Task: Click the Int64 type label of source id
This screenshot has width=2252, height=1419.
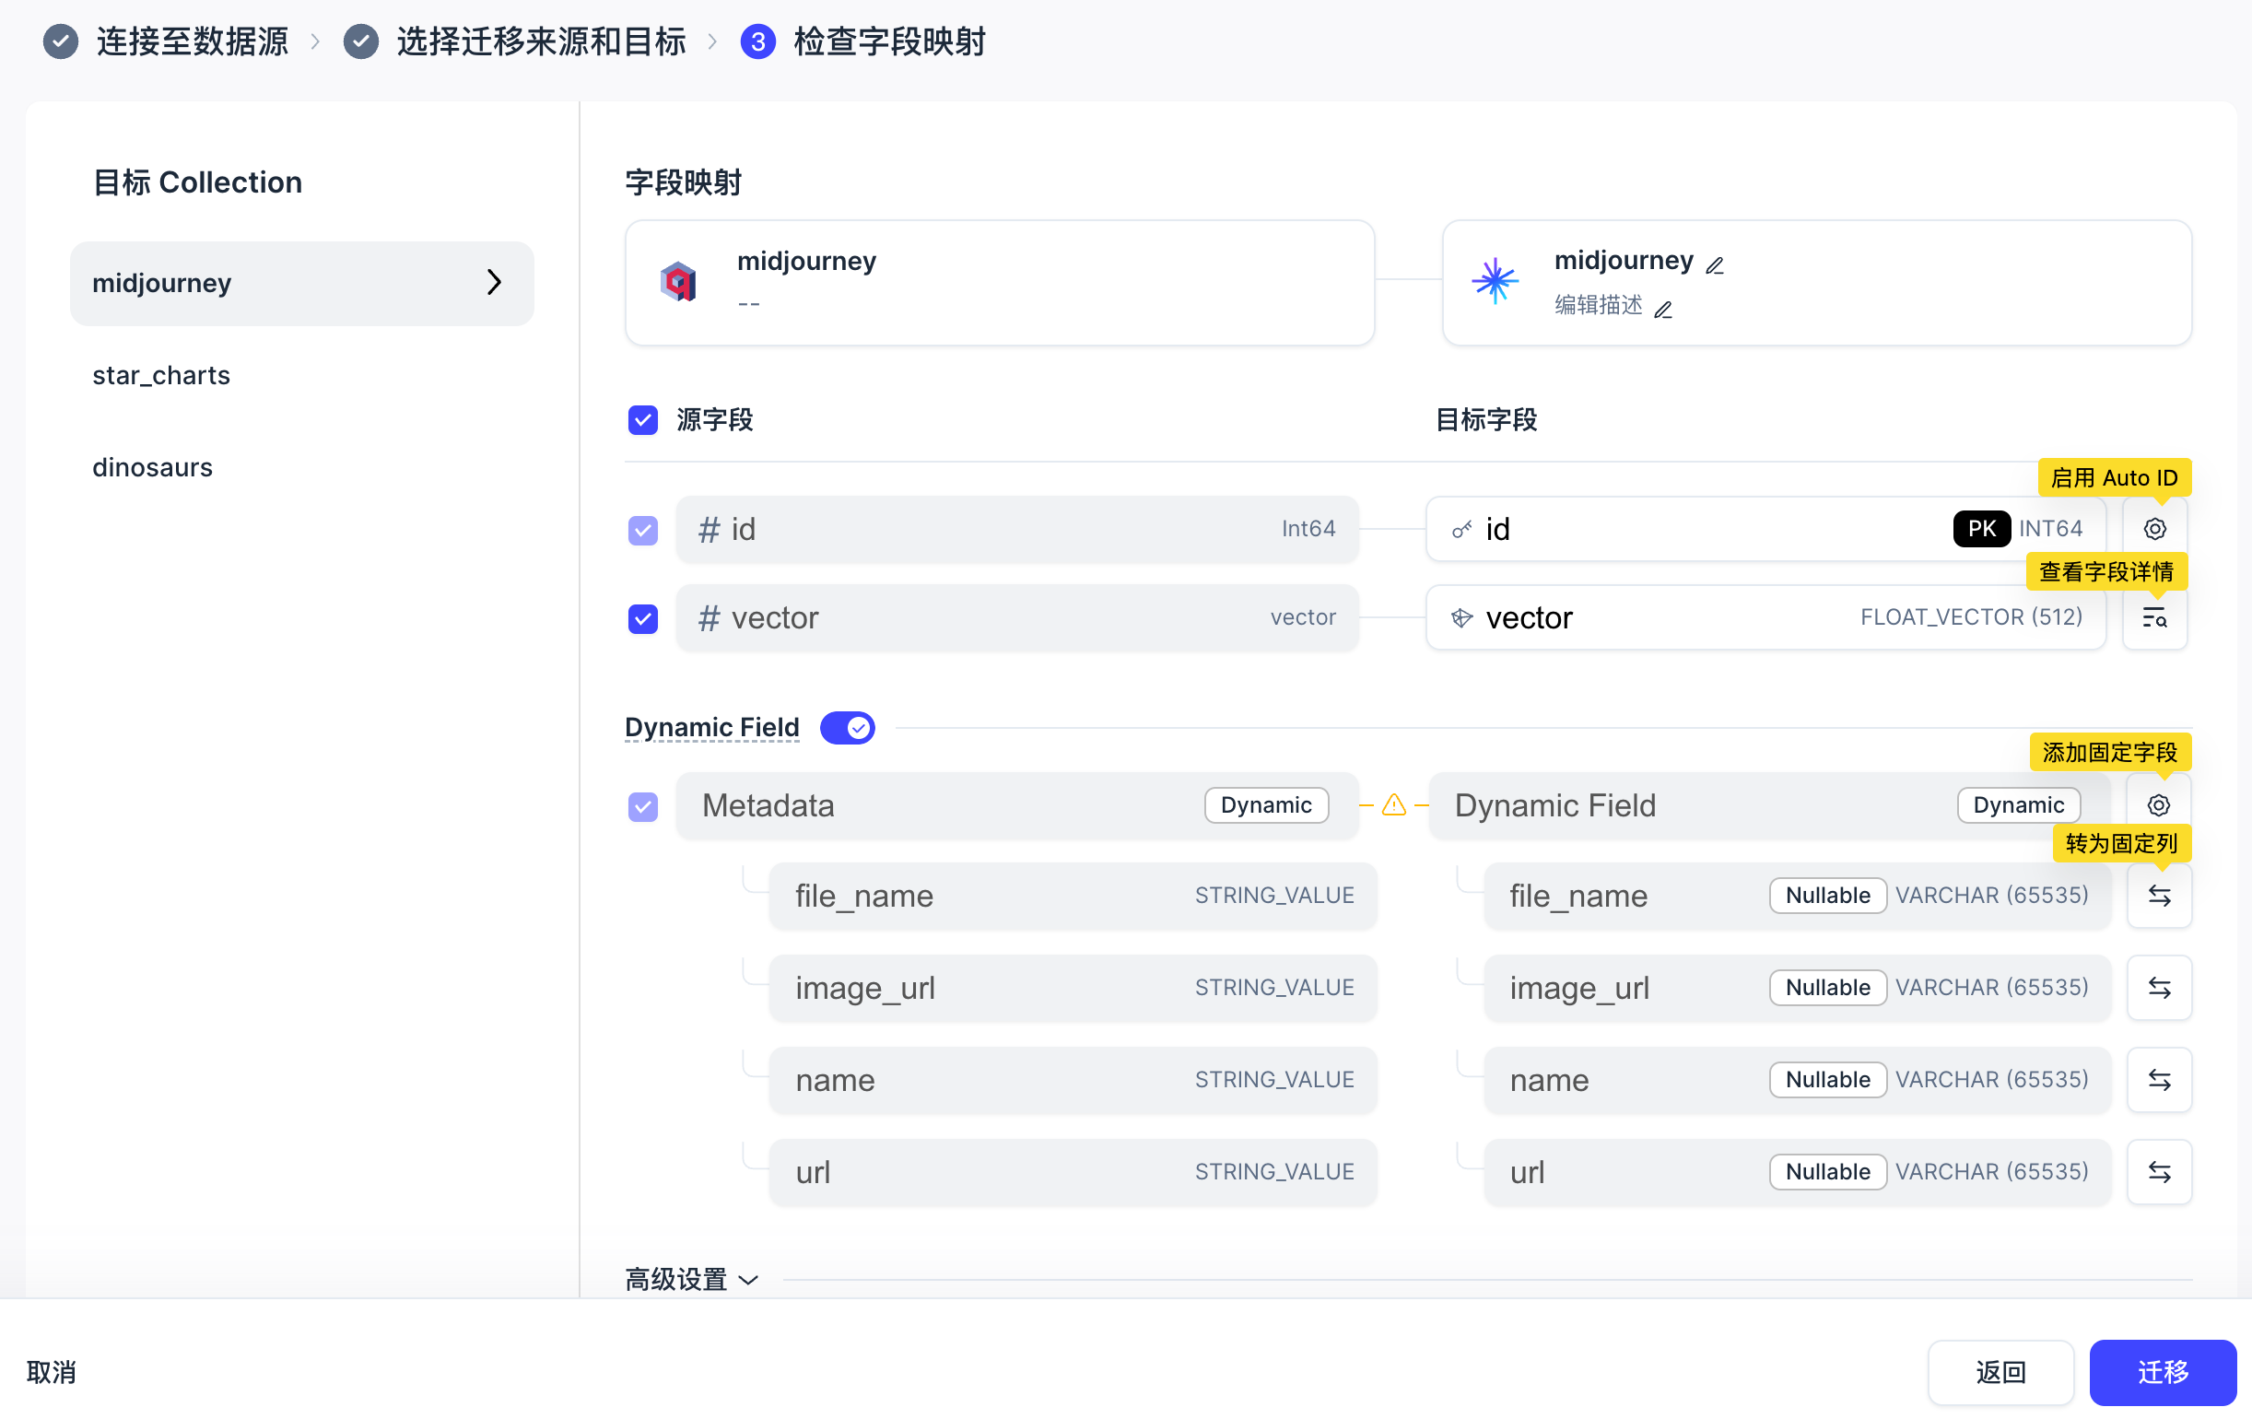Action: 1308,530
